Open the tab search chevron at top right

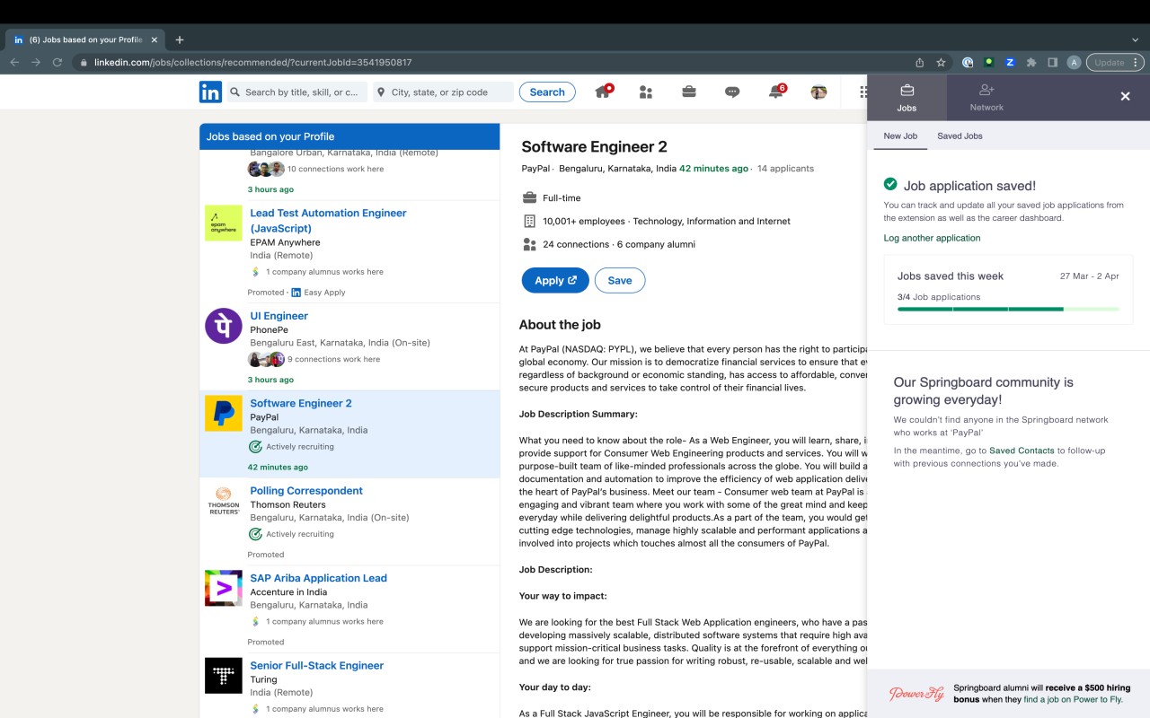[1134, 39]
